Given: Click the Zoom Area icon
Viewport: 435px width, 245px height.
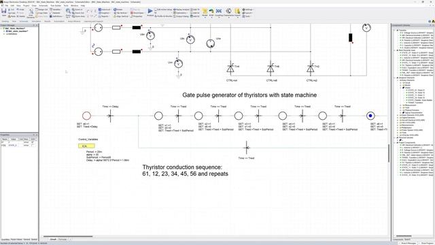Looking at the screenshot, I should pyautogui.click(x=79, y=16).
